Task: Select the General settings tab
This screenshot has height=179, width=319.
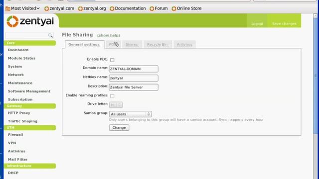Action: point(84,44)
